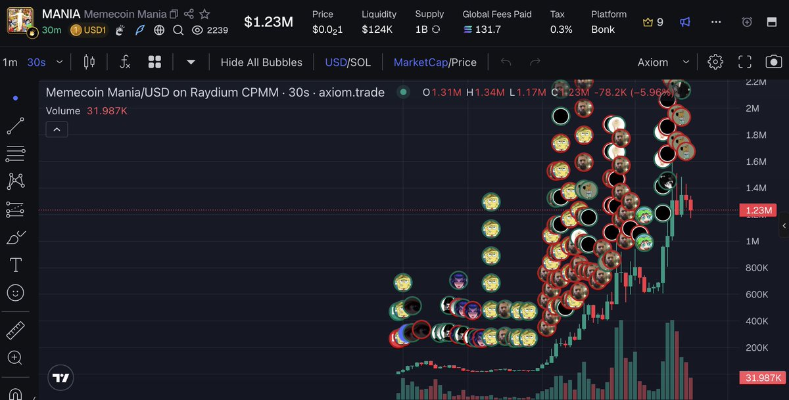Open the toolbar downward triangle dropdown
The image size is (789, 400).
coord(191,62)
